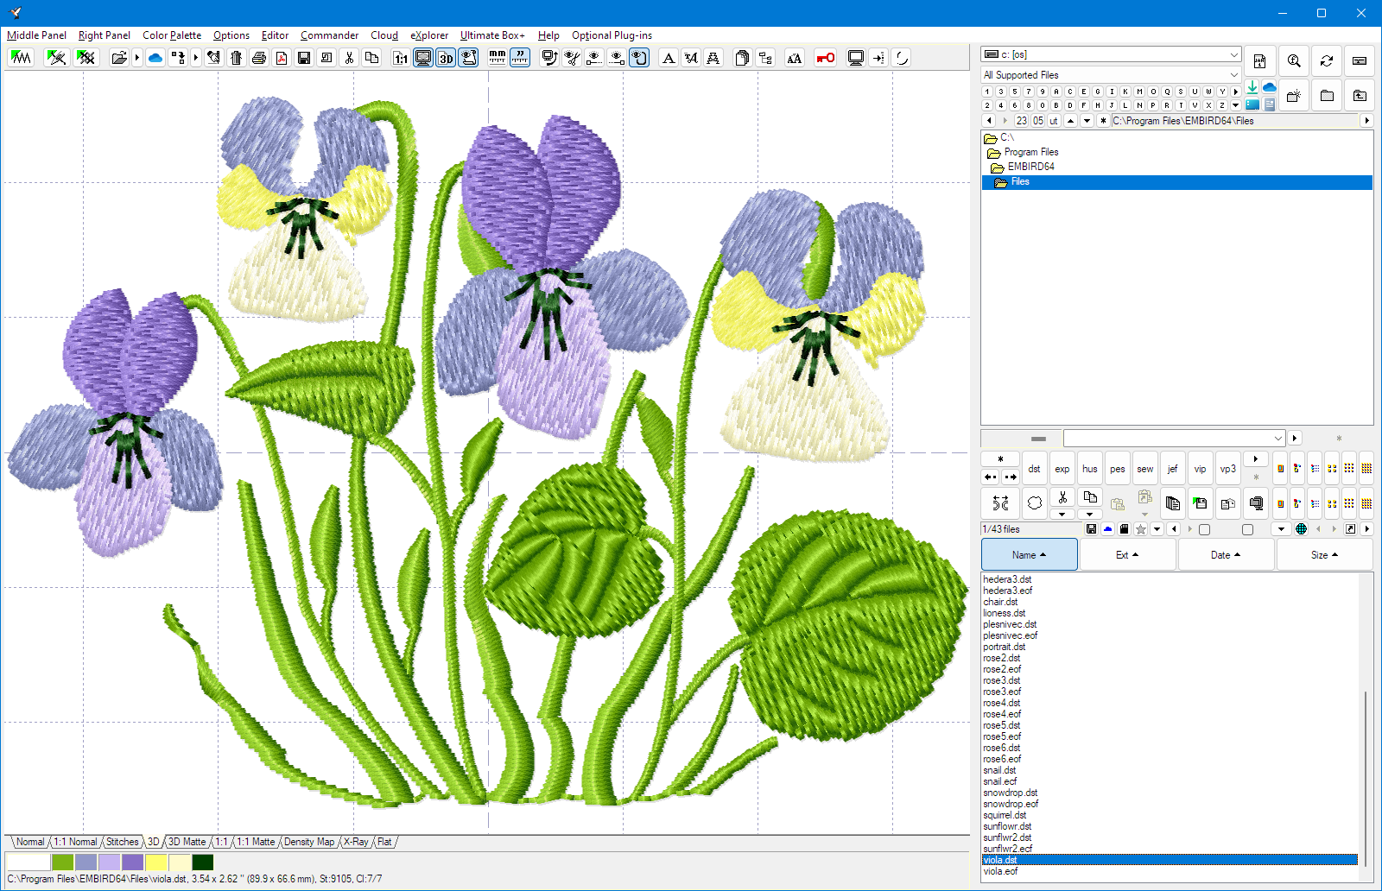Click the Save design icon
Screen dimensions: 1382x891
click(303, 58)
